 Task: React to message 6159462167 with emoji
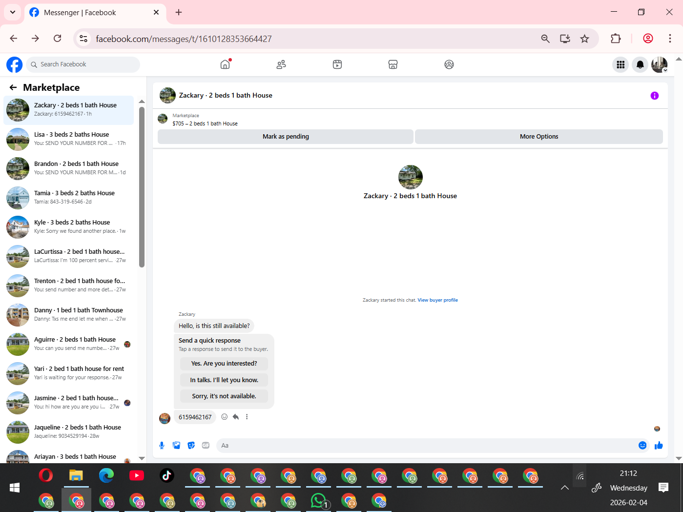pyautogui.click(x=225, y=417)
